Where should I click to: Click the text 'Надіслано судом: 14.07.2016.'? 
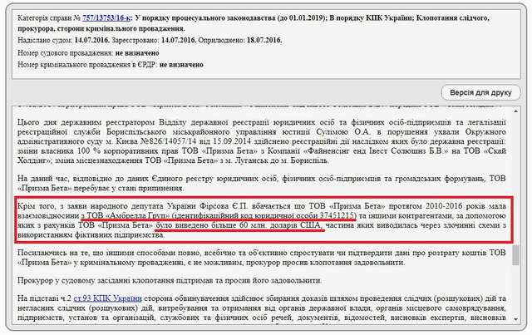click(63, 41)
